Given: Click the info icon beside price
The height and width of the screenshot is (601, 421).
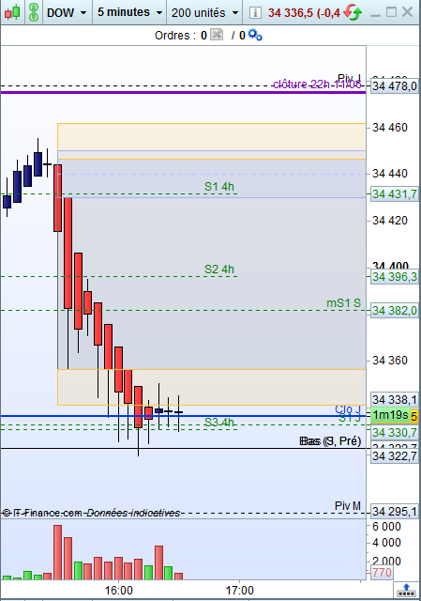Looking at the screenshot, I should click(x=255, y=12).
